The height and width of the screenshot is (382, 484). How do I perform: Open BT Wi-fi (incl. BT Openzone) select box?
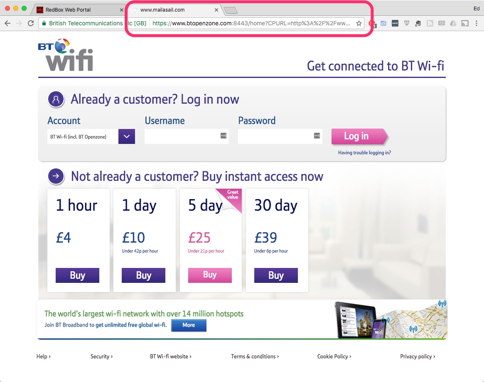[x=91, y=136]
